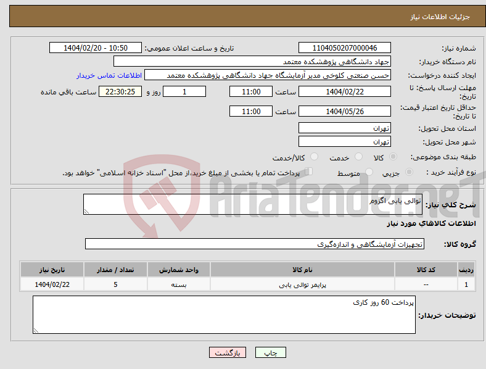Select the کالا/خدمت radio button
This screenshot has height=369, width=486.
pos(315,157)
